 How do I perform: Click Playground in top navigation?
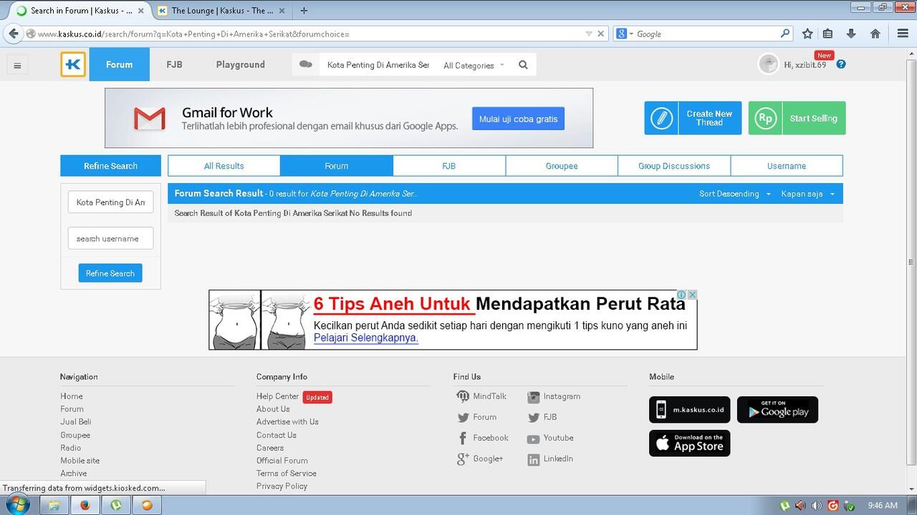click(241, 64)
